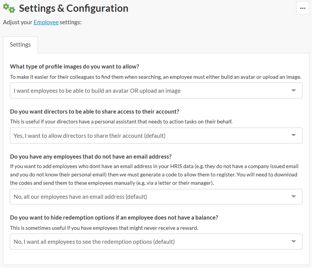
Task: Open the ellipsis more options menu
Action: (x=303, y=8)
